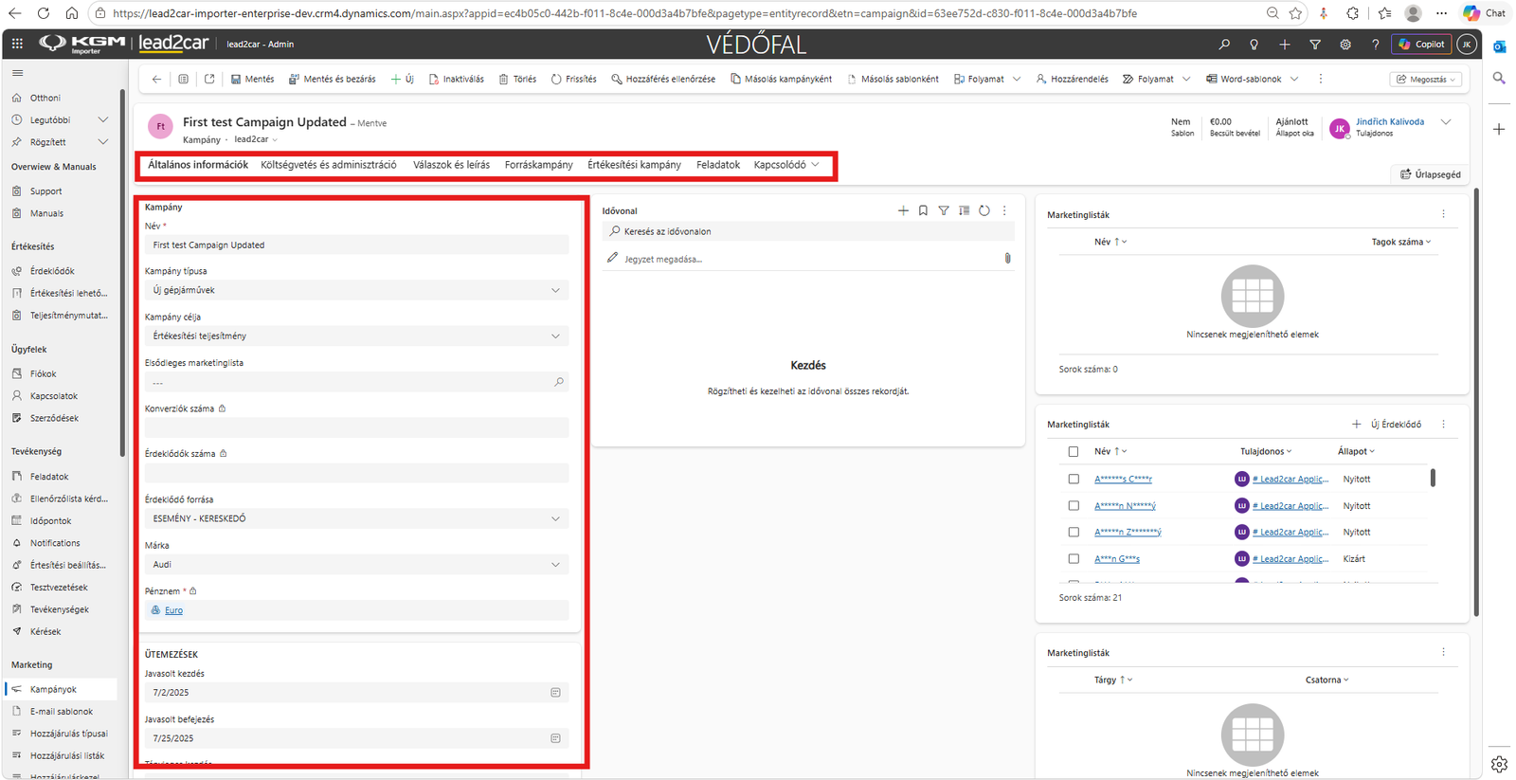Screen dimensions: 1516x780
Task: Open the timeline filter funnel icon
Action: (x=944, y=210)
